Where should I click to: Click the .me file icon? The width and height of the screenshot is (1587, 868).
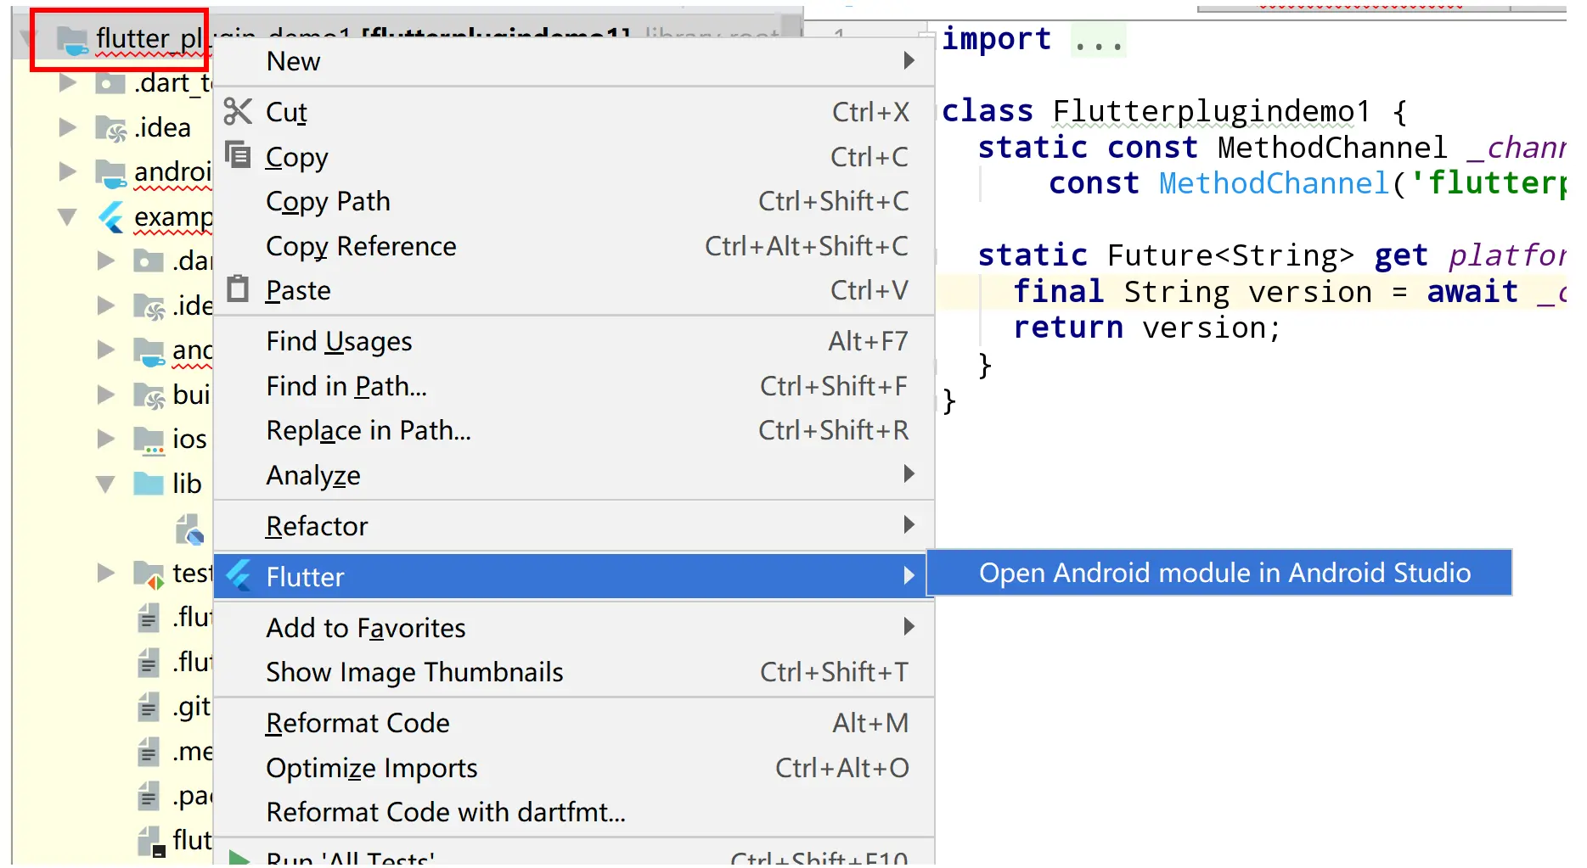click(x=149, y=751)
